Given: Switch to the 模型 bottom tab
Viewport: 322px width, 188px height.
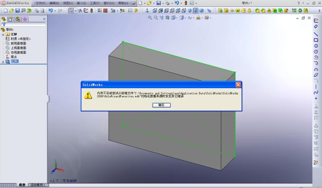Looking at the screenshot, I should pos(22,185).
